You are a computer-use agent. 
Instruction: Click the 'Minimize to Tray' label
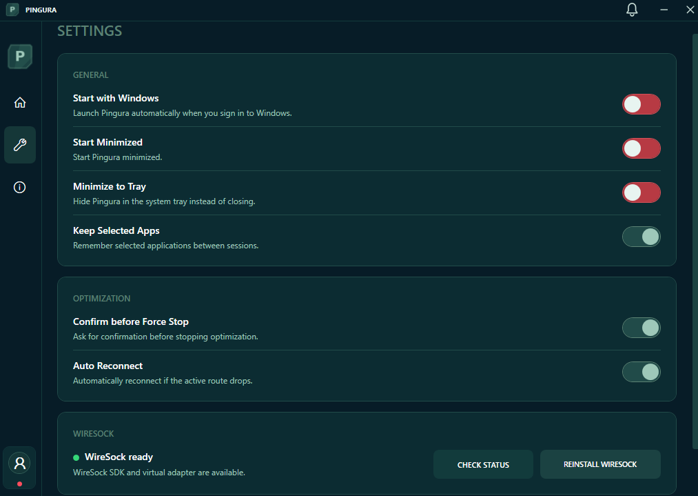(110, 186)
